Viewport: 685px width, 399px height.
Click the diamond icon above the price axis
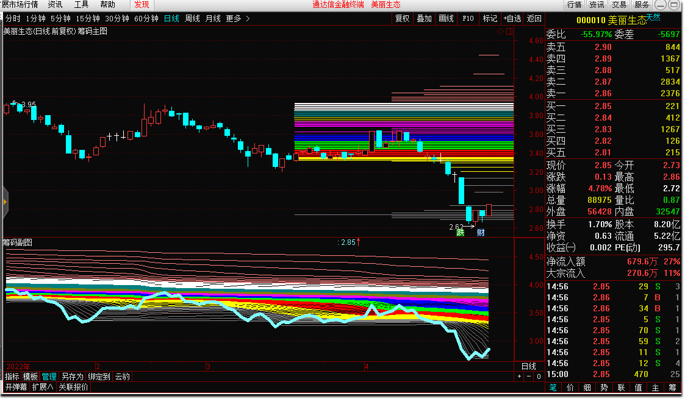pyautogui.click(x=501, y=32)
